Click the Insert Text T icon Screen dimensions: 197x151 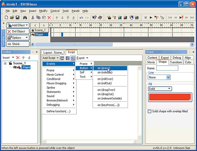pyautogui.click(x=114, y=17)
